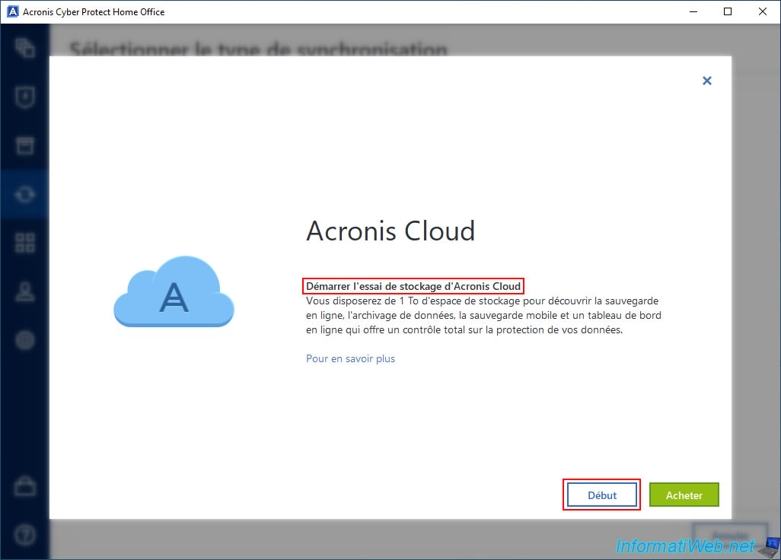Open the Protection shield section

[x=25, y=97]
